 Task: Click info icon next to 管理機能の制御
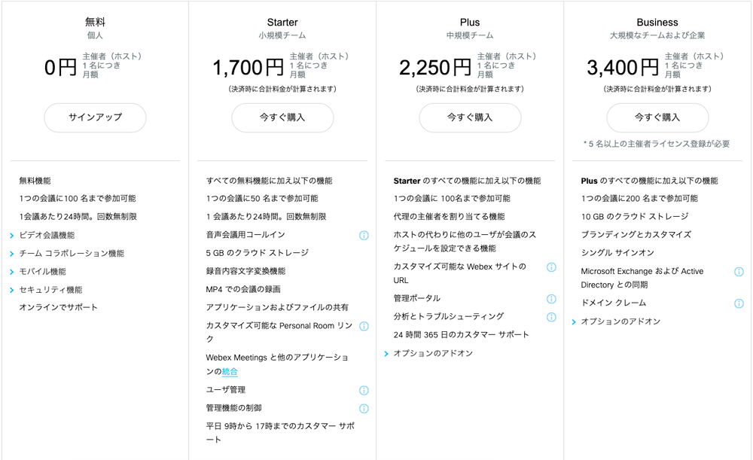[364, 409]
